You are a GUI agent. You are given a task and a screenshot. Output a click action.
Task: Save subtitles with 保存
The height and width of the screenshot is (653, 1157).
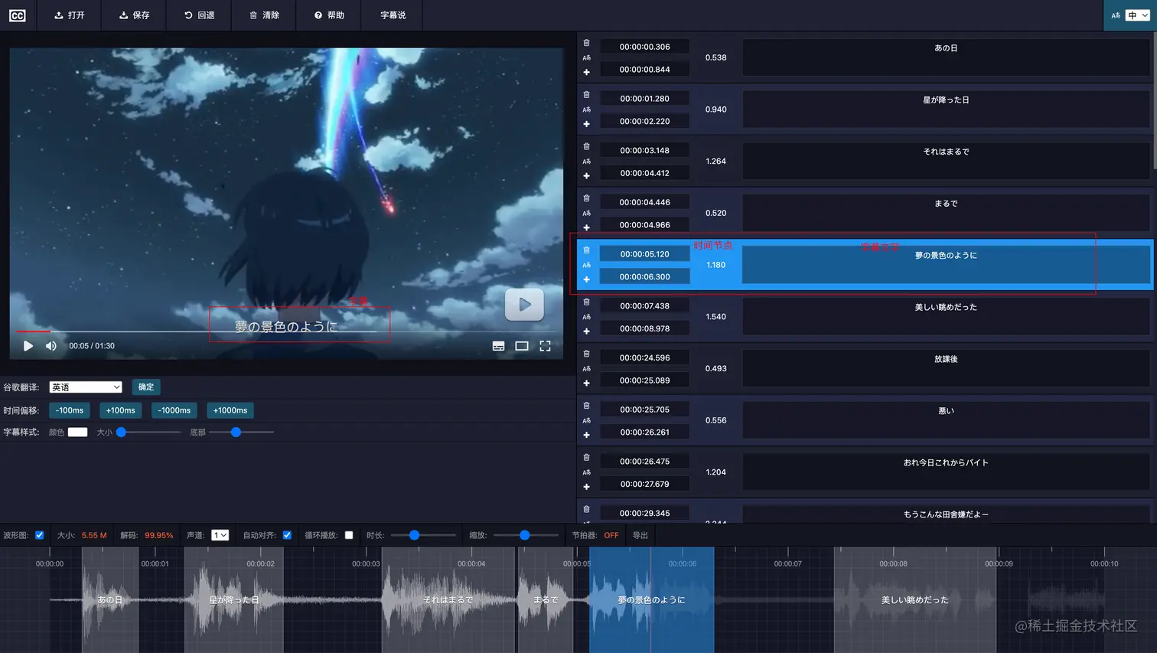[x=134, y=15]
